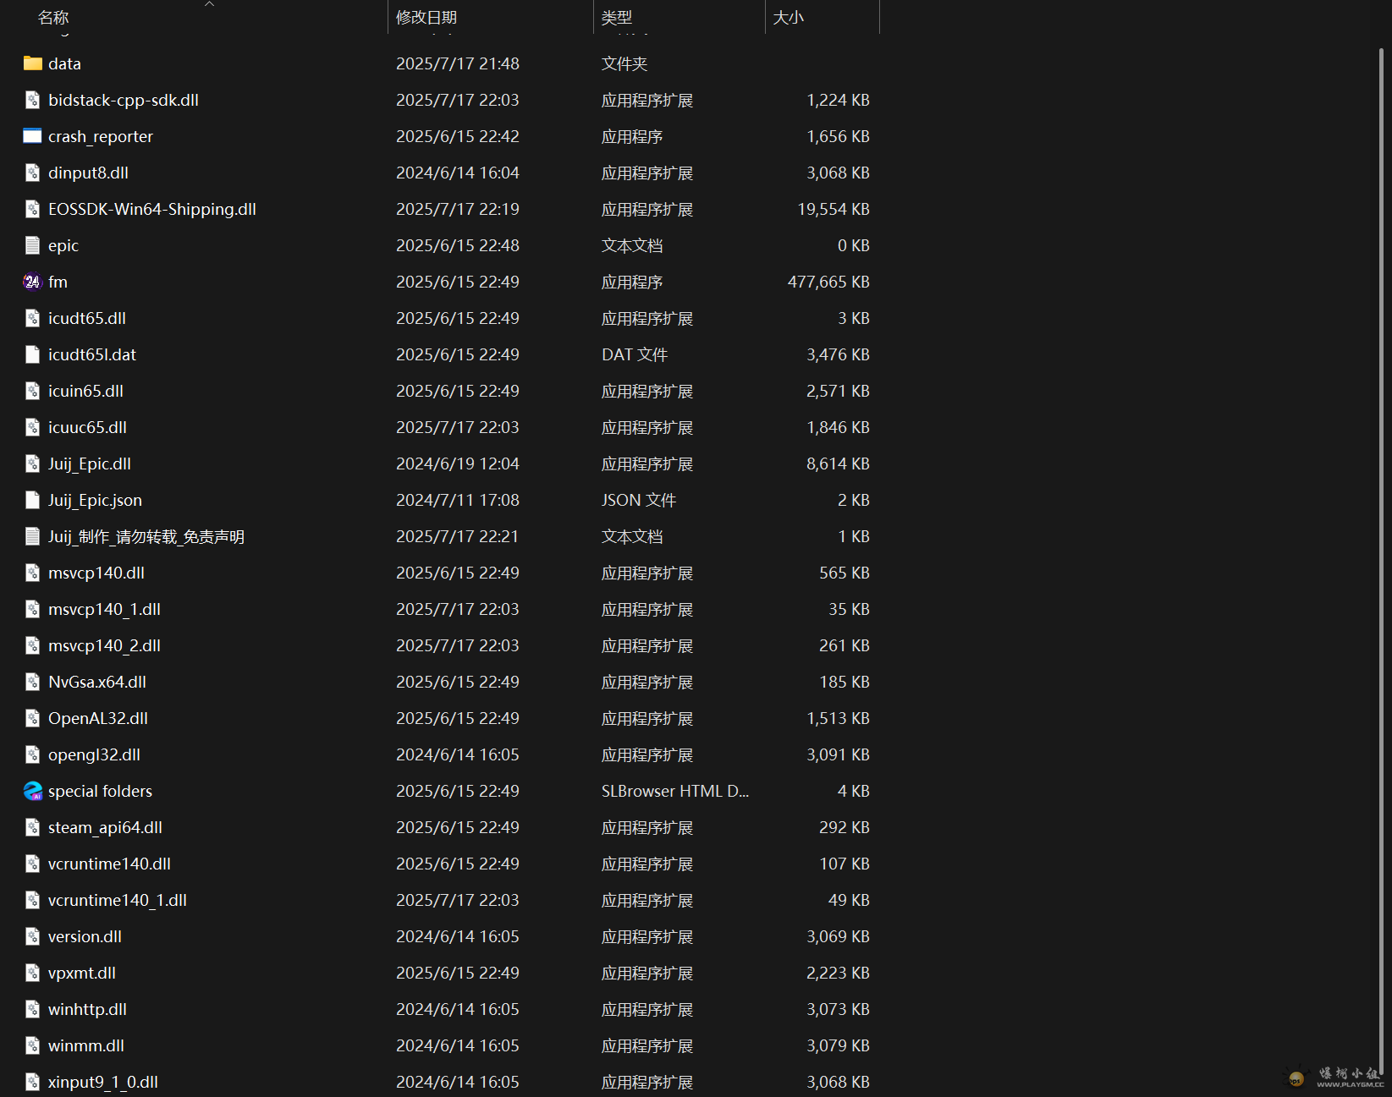
Task: Click the crash_reporter application icon
Action: (x=33, y=136)
